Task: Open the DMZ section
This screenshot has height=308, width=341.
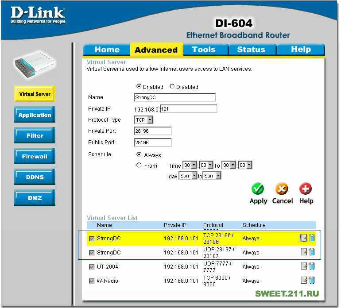Action: pos(35,198)
